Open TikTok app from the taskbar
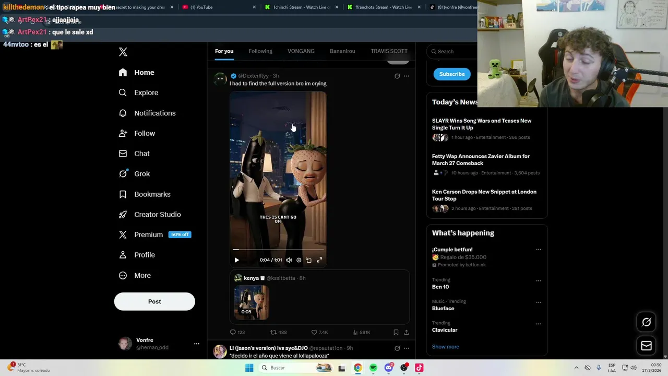Image resolution: width=668 pixels, height=376 pixels. pyautogui.click(x=419, y=368)
